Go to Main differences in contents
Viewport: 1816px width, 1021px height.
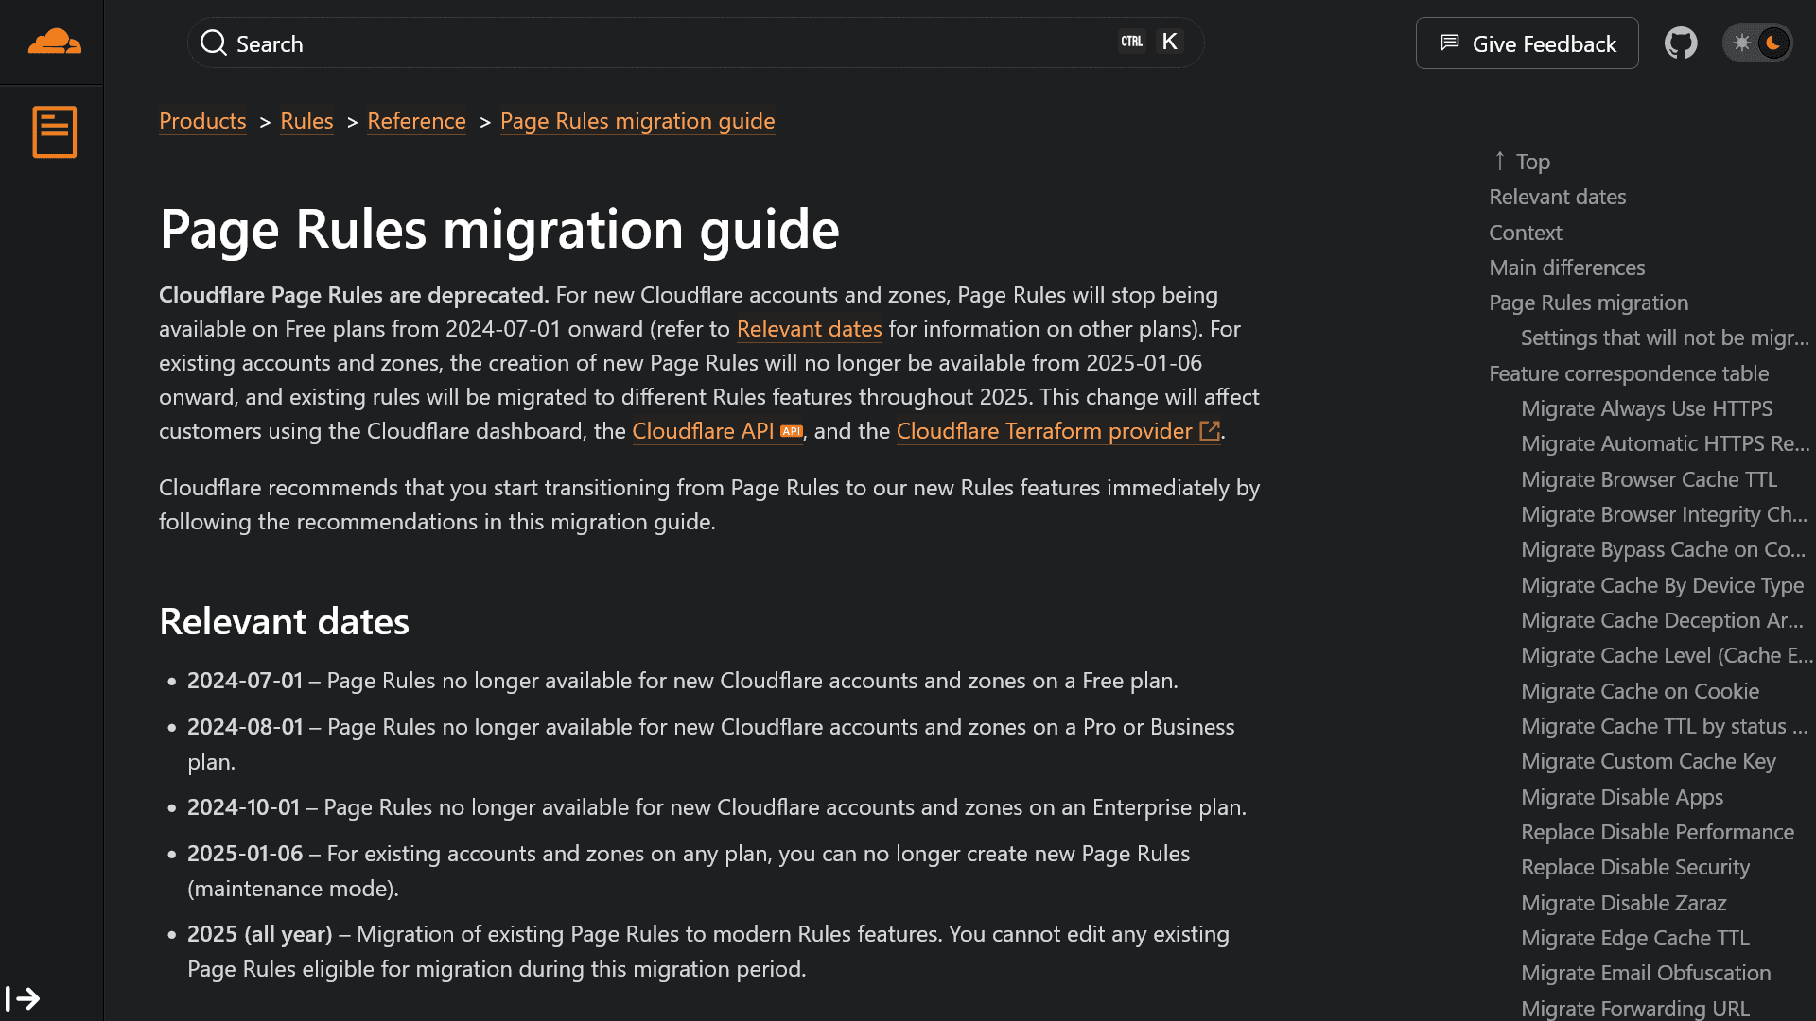(1567, 268)
